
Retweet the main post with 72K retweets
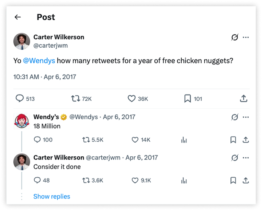pos(75,99)
